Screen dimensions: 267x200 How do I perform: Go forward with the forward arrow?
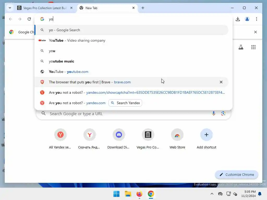[20, 19]
